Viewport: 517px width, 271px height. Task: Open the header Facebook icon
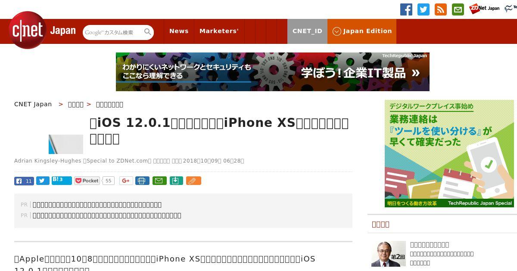pyautogui.click(x=406, y=9)
